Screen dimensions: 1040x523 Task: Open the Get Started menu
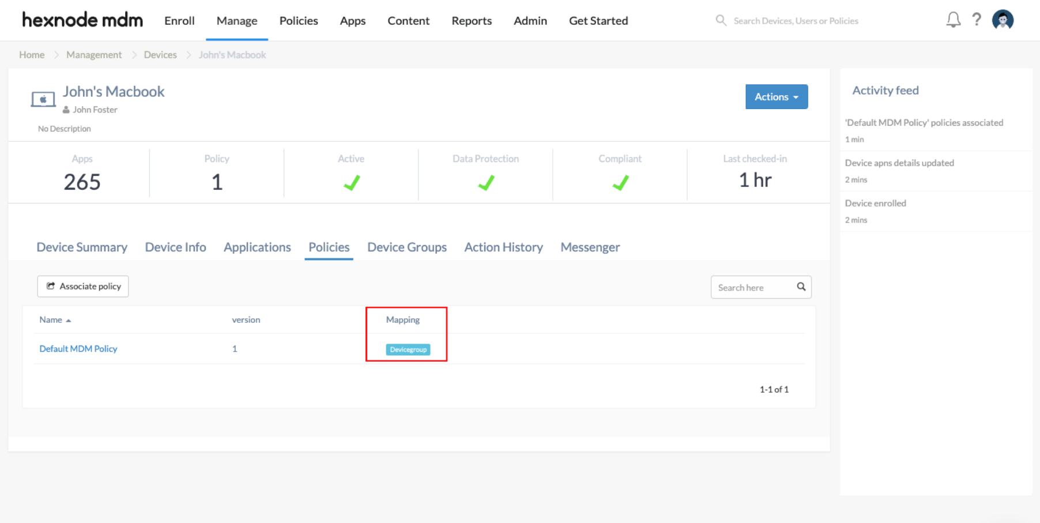point(598,21)
